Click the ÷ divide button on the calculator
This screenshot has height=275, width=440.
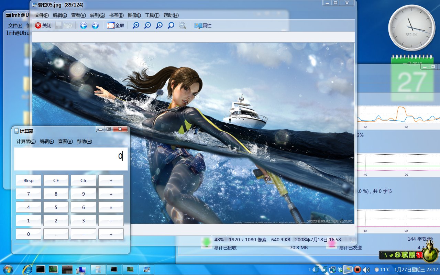tap(111, 194)
